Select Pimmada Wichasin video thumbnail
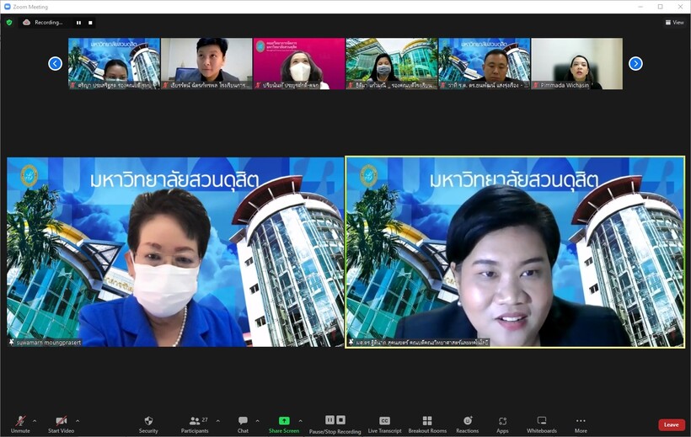This screenshot has height=437, width=691. pyautogui.click(x=577, y=63)
